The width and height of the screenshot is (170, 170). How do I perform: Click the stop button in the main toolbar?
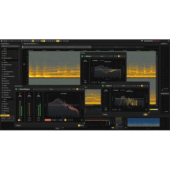(22, 41)
